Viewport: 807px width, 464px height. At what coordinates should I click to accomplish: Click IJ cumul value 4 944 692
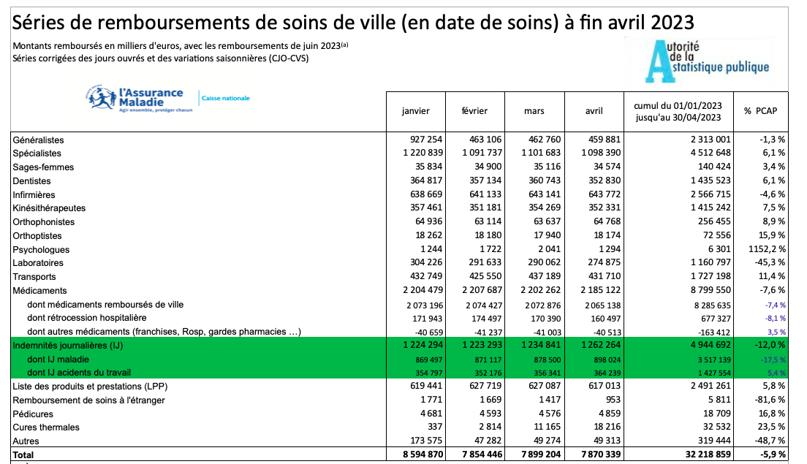tap(711, 345)
